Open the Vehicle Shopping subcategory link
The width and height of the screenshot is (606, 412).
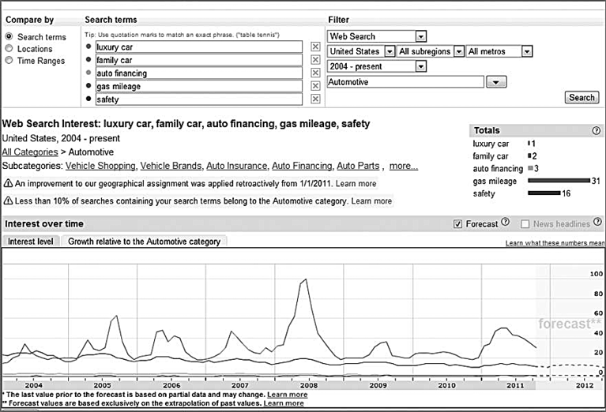(100, 166)
